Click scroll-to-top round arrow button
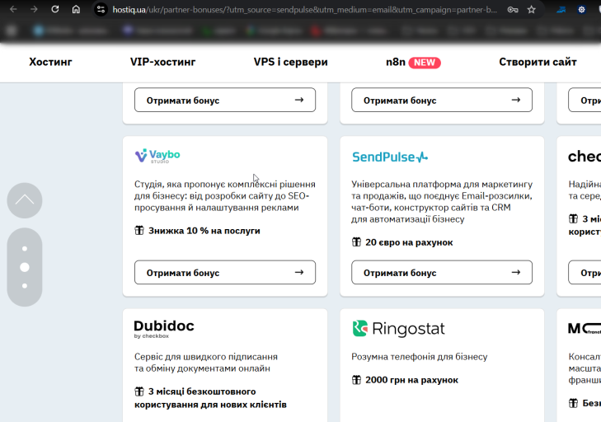This screenshot has height=422, width=601. tap(25, 200)
